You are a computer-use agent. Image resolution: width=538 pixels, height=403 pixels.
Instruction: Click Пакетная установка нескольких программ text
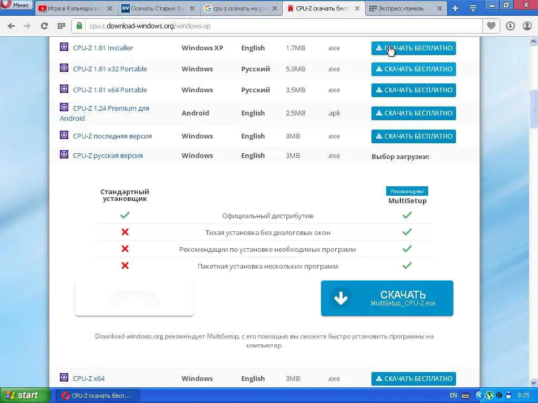point(267,266)
